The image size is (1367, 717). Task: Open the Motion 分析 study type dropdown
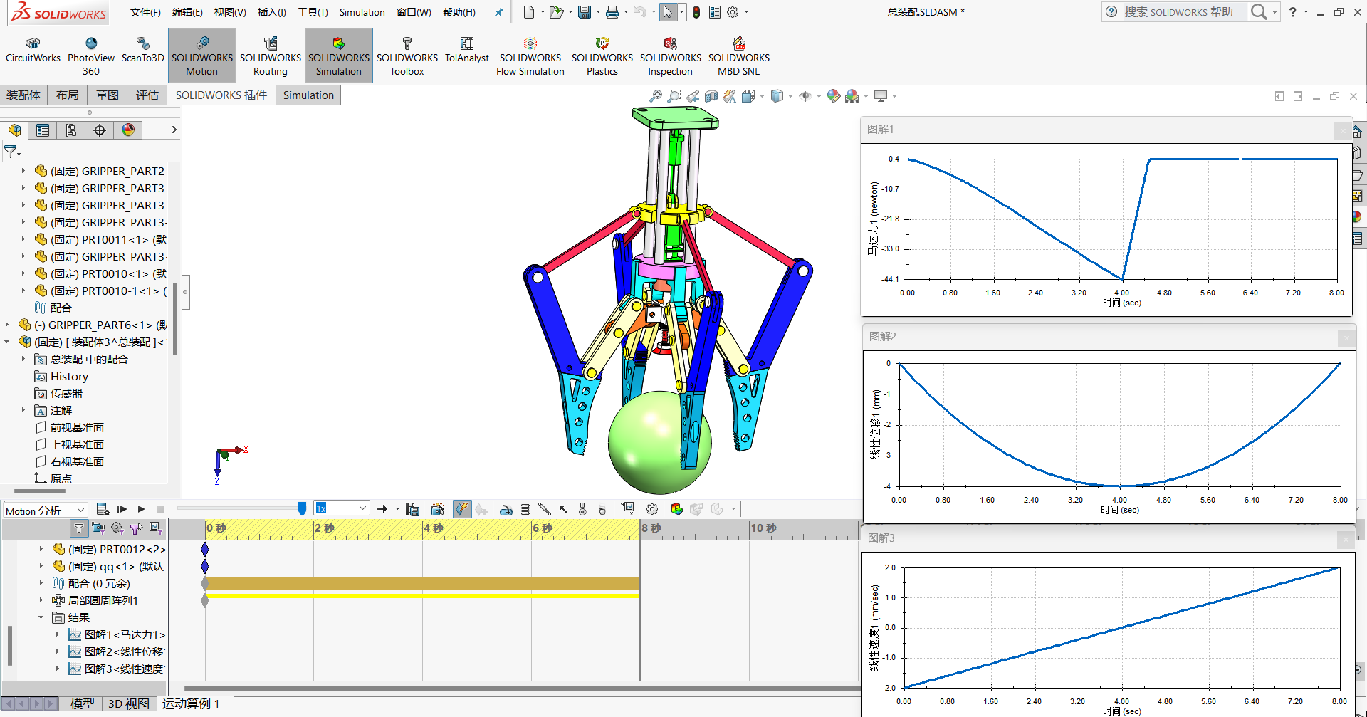(x=45, y=510)
